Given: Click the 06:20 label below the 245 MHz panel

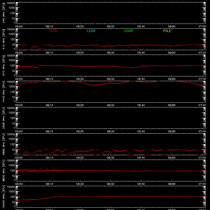Looking at the screenshot, I should click(80, 27).
